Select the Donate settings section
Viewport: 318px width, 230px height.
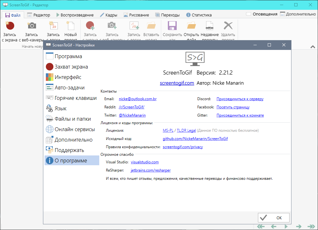pos(69,150)
